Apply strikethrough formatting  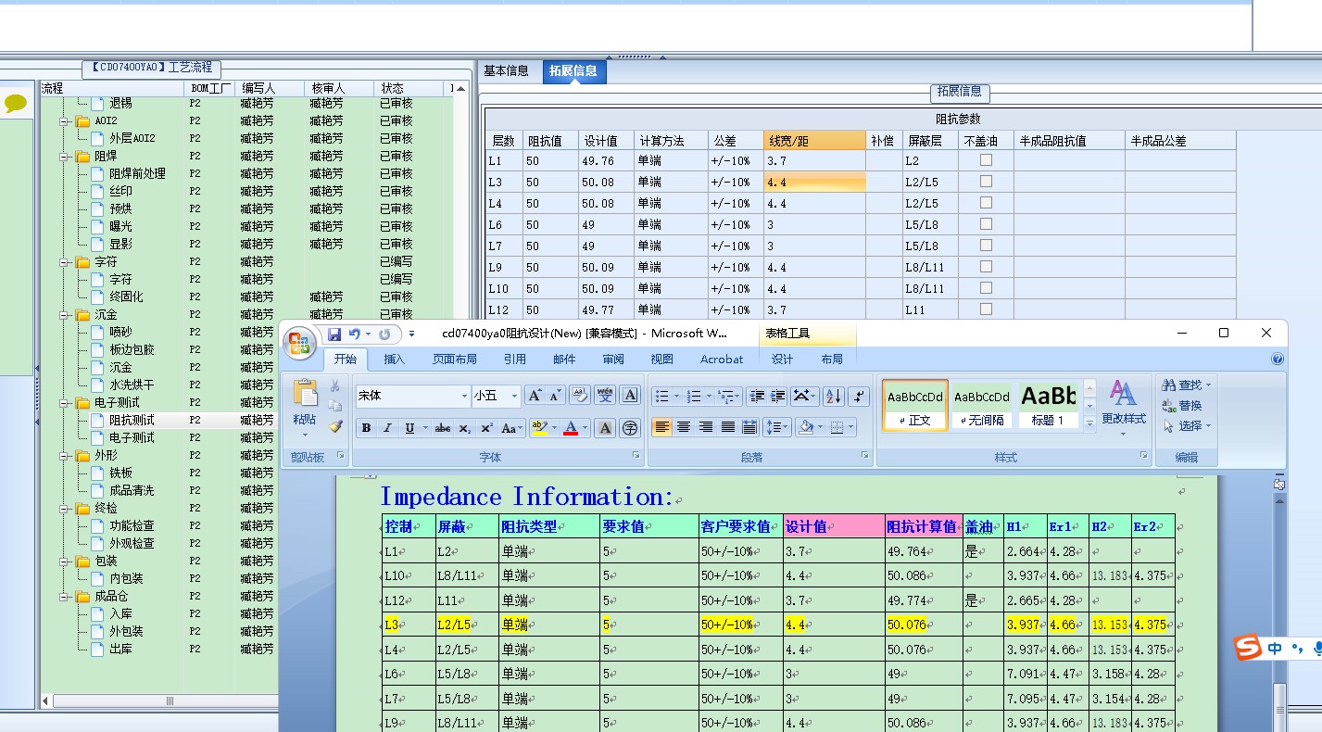pos(443,428)
